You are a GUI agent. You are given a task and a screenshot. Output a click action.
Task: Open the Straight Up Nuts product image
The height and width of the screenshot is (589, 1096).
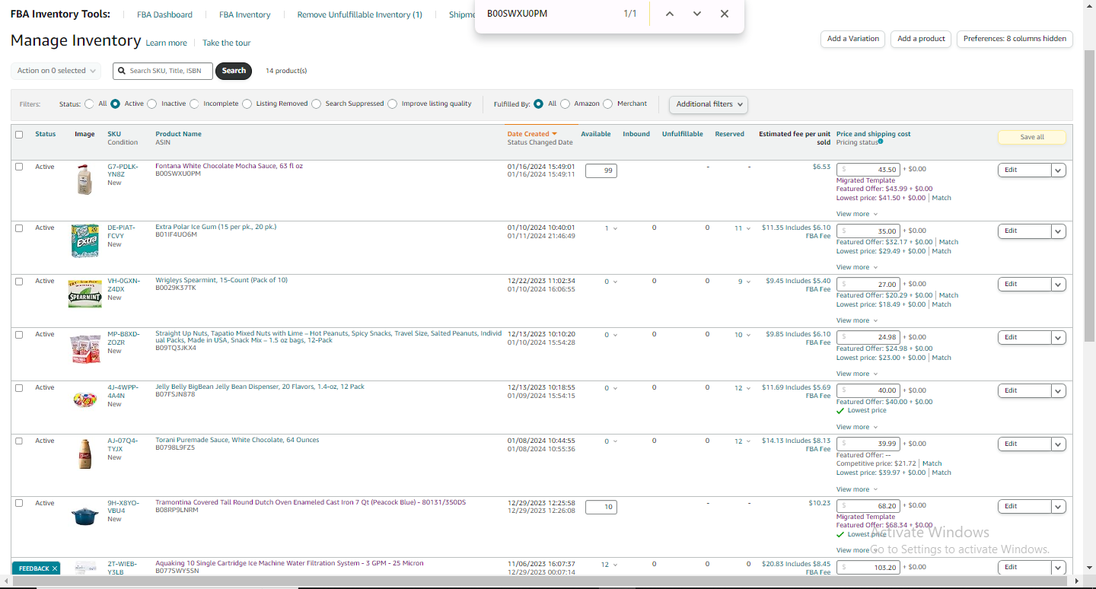pos(84,348)
